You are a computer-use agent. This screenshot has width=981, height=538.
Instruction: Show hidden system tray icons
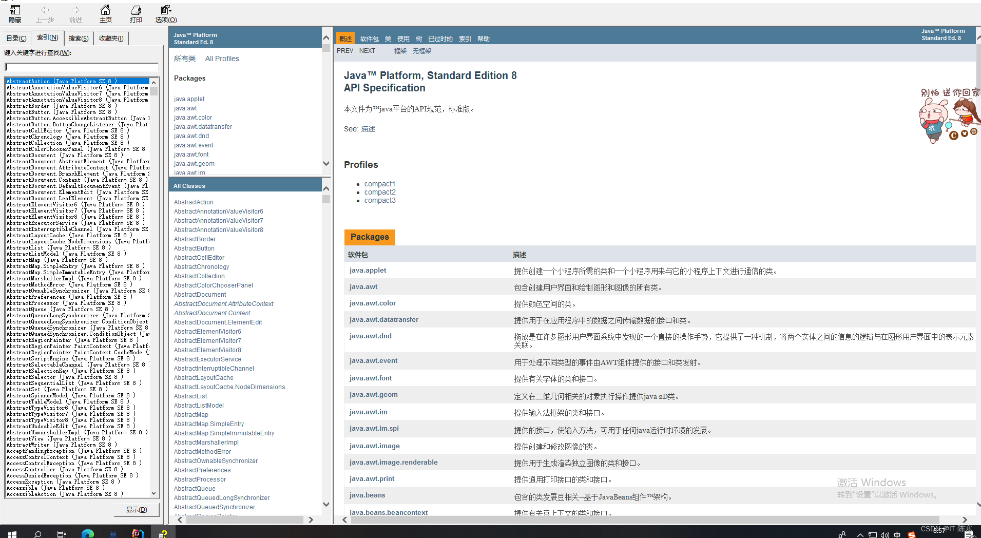point(860,535)
